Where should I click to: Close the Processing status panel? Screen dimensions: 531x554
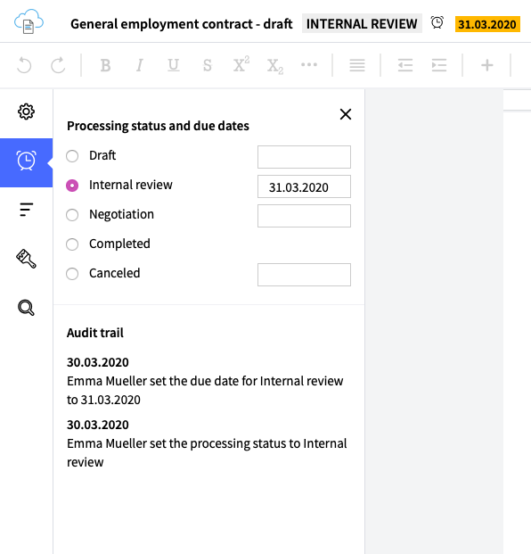point(346,114)
